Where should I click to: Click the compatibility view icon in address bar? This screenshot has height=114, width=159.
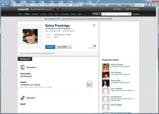[73, 5]
